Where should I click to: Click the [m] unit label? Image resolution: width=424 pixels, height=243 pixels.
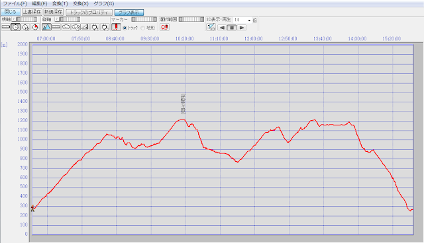click(x=5, y=45)
